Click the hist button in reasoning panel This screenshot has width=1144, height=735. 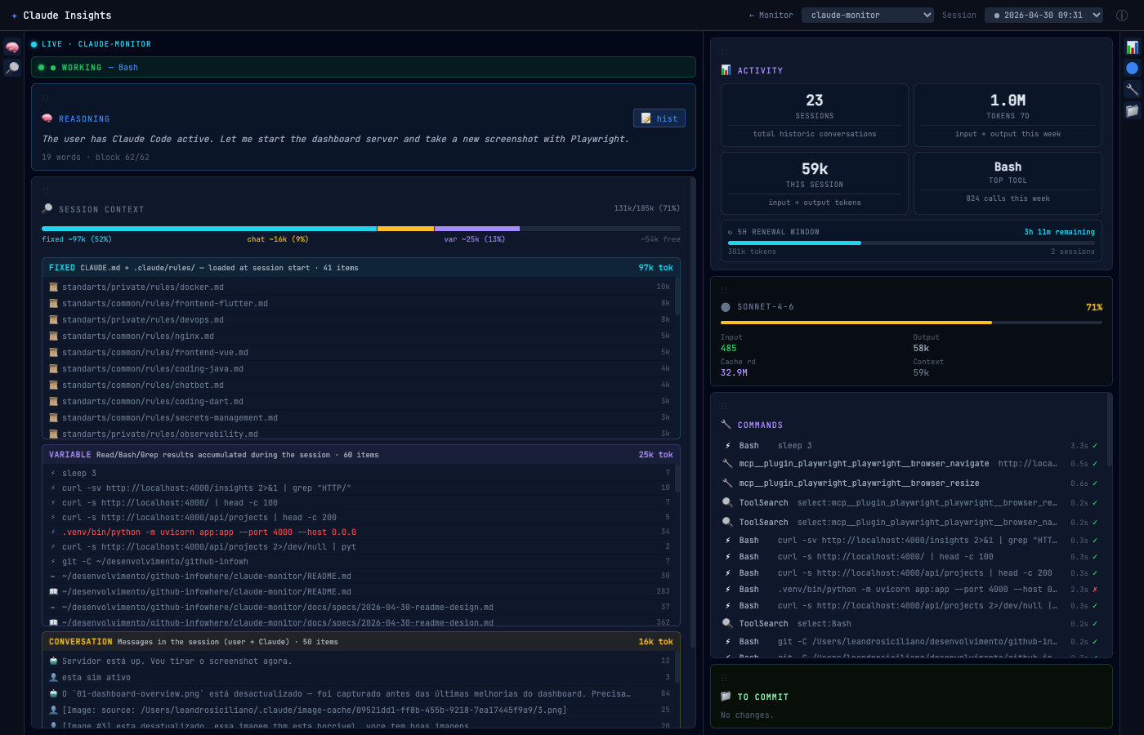click(x=659, y=118)
